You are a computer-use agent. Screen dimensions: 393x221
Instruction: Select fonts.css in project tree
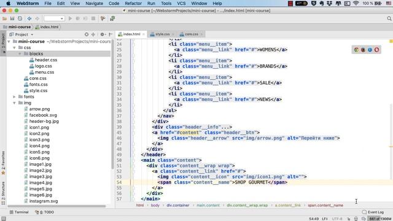pos(36,85)
